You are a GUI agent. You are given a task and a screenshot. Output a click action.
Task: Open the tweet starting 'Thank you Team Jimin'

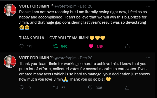(84, 71)
